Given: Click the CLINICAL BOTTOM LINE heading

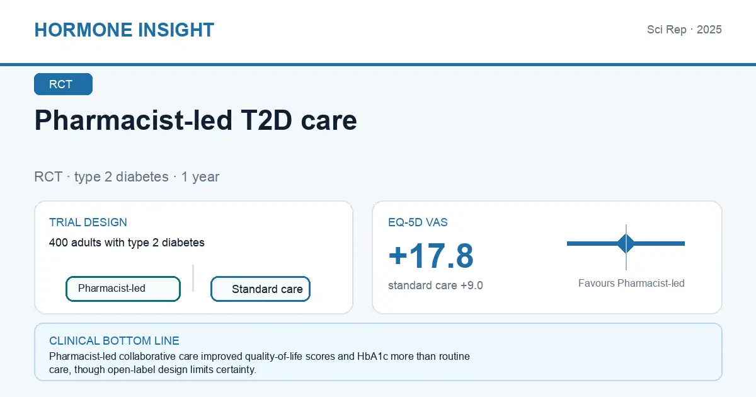Looking at the screenshot, I should coord(114,341).
